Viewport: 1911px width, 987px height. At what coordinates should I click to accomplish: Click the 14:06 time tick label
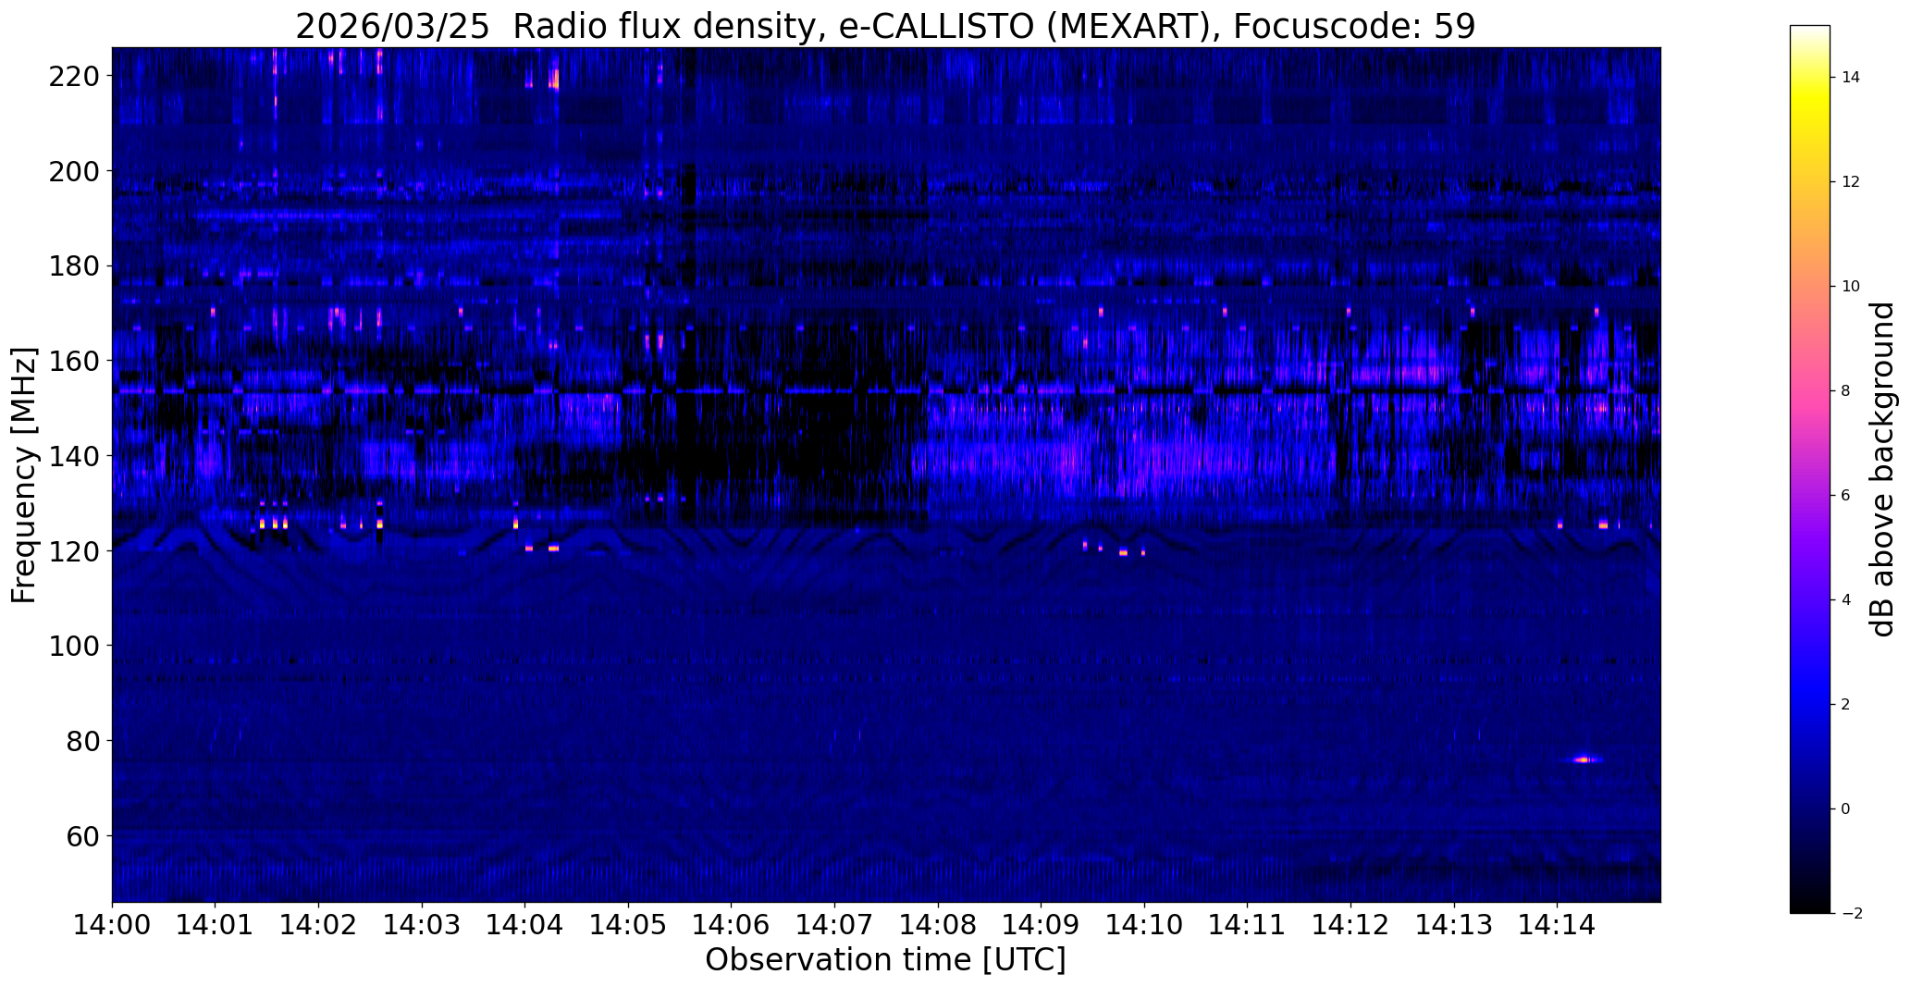(x=732, y=924)
